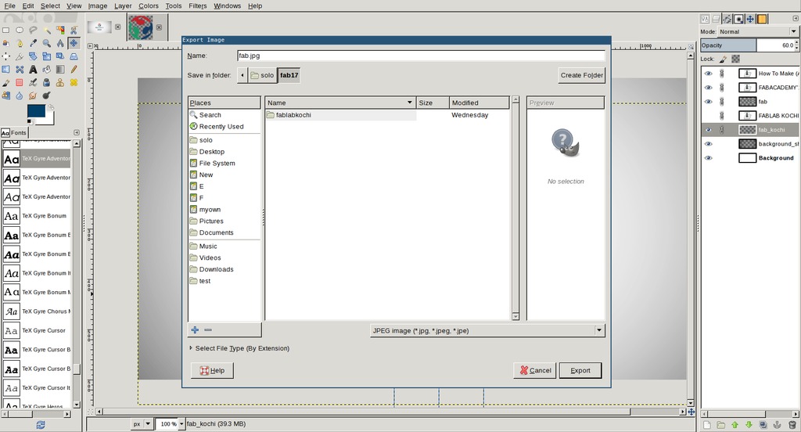801x432 pixels.
Task: Toggle lock alpha channel checkerboard icon
Action: (x=735, y=59)
